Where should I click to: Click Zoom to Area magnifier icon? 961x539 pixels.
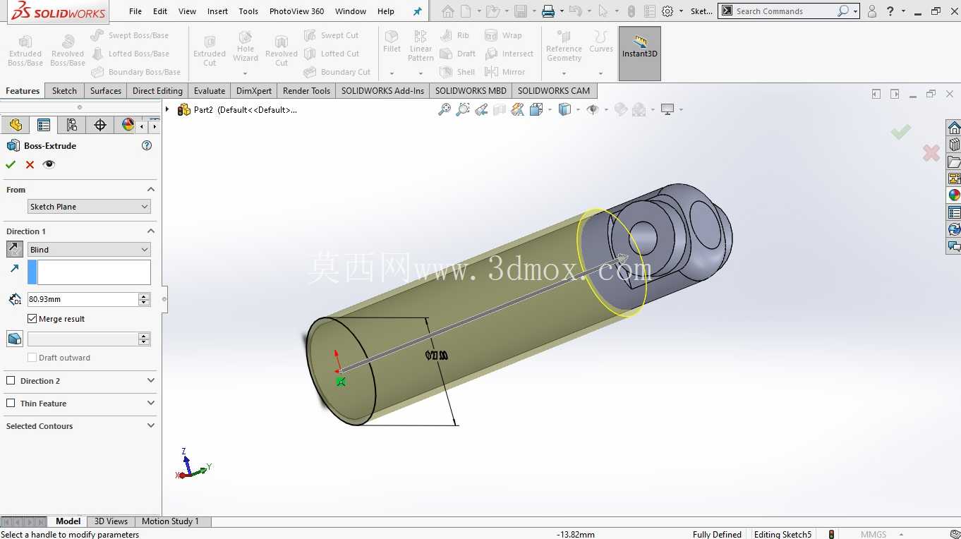point(463,109)
